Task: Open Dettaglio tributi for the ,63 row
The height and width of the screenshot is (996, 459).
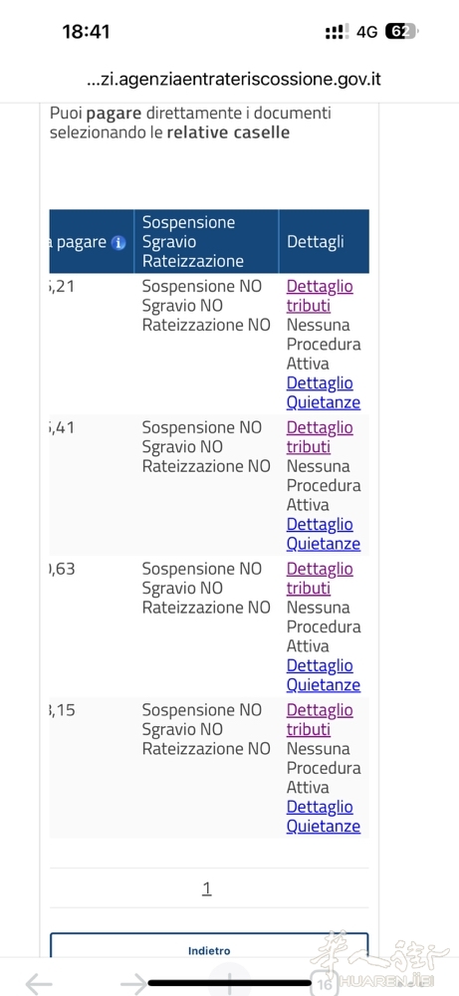Action: tap(320, 578)
